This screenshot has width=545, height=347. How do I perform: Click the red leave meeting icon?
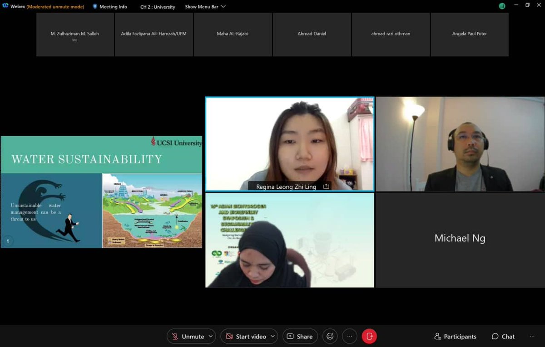pos(369,336)
